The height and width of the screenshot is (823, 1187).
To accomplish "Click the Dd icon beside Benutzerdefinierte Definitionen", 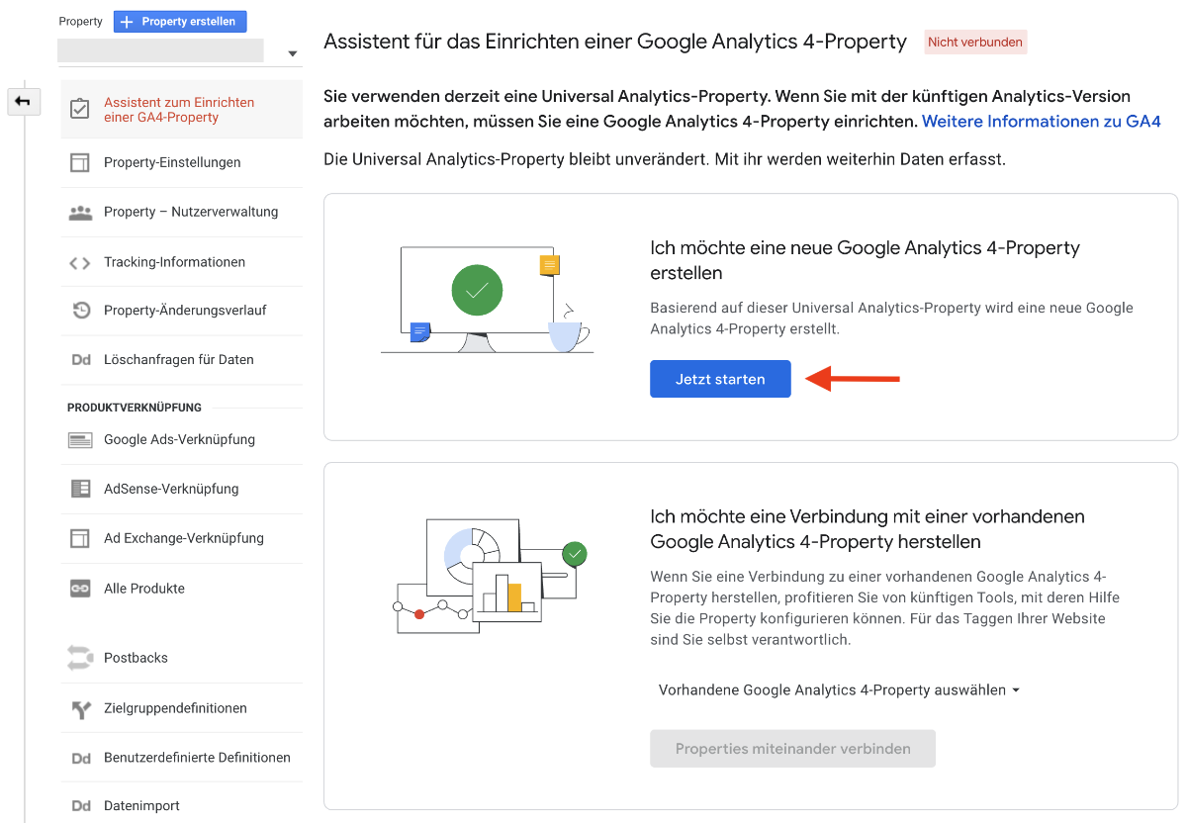I will [81, 758].
